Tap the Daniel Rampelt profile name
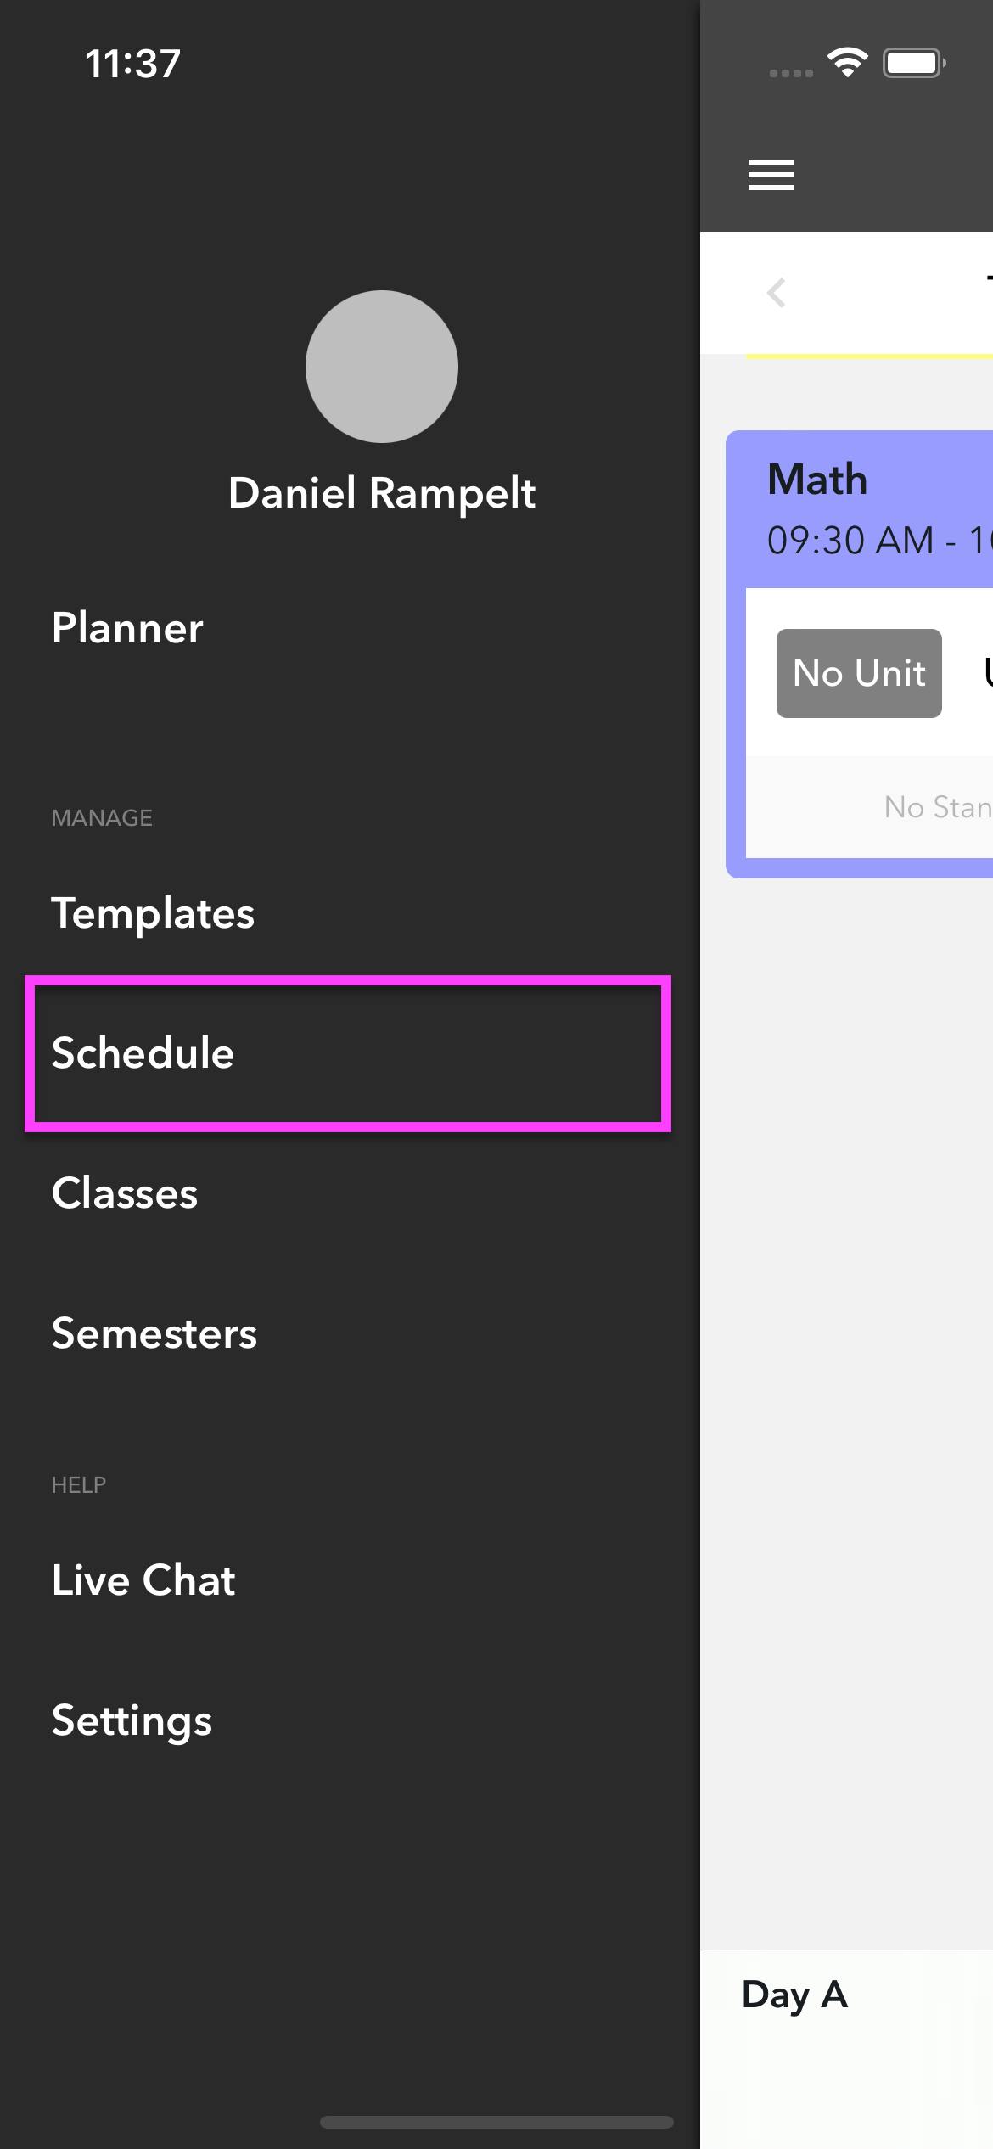This screenshot has width=993, height=2149. (x=382, y=494)
